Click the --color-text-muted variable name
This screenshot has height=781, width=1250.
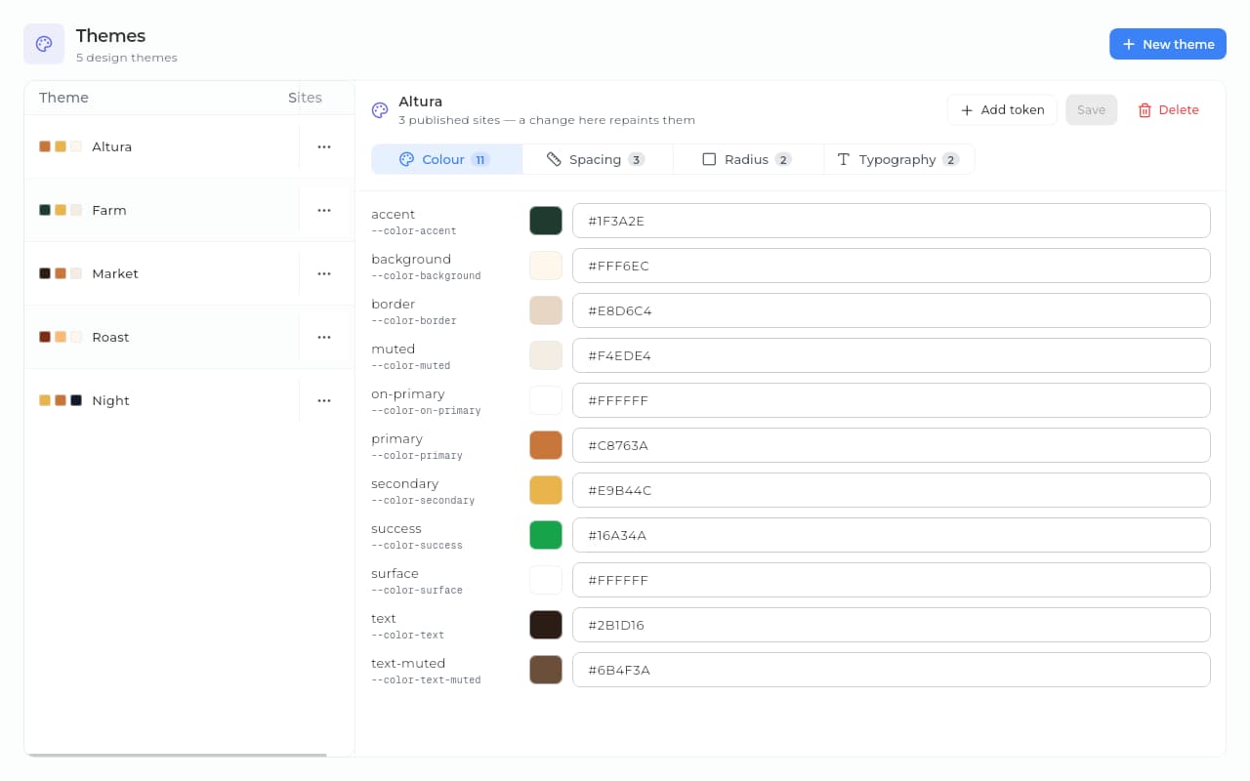(x=426, y=680)
